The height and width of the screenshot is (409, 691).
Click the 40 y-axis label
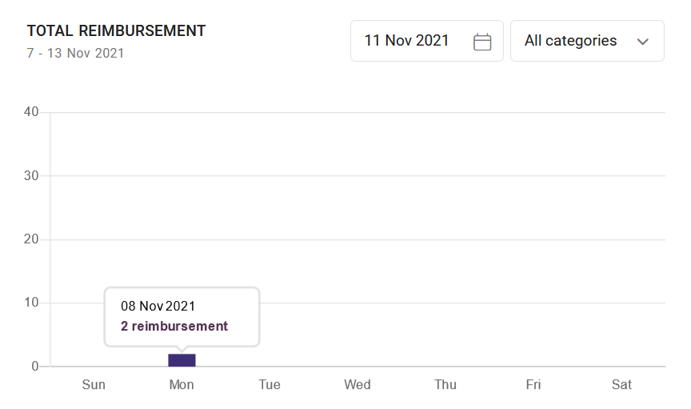(32, 112)
